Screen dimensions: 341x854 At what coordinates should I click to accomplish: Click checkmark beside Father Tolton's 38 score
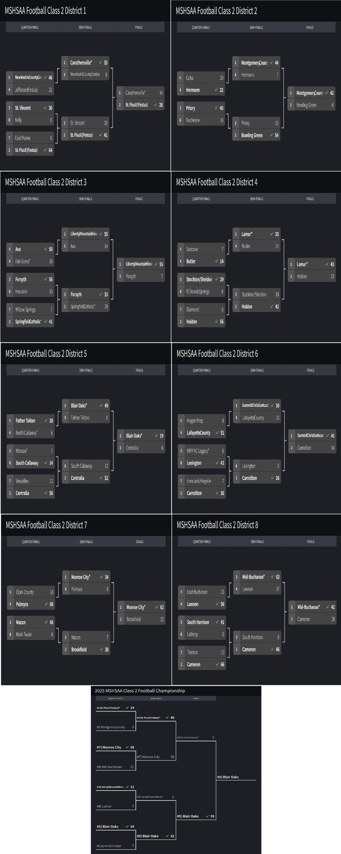(46, 420)
